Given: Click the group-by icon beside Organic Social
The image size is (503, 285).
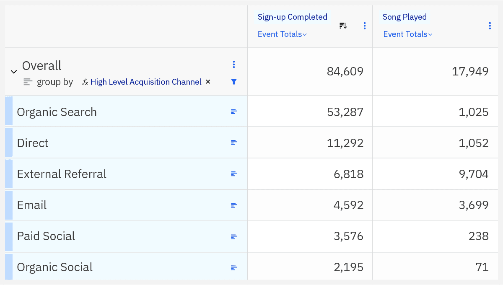Looking at the screenshot, I should pyautogui.click(x=233, y=267).
